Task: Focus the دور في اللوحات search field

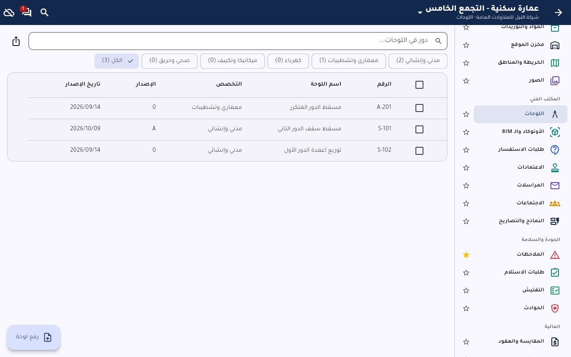Action: pyautogui.click(x=238, y=41)
